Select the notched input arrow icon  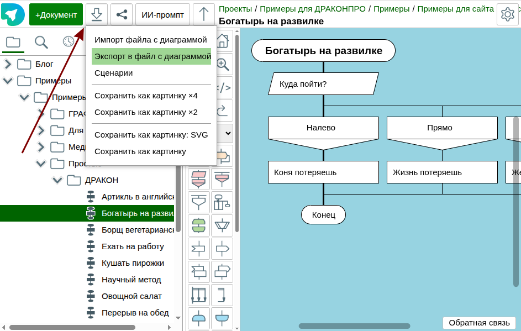pyautogui.click(x=199, y=249)
